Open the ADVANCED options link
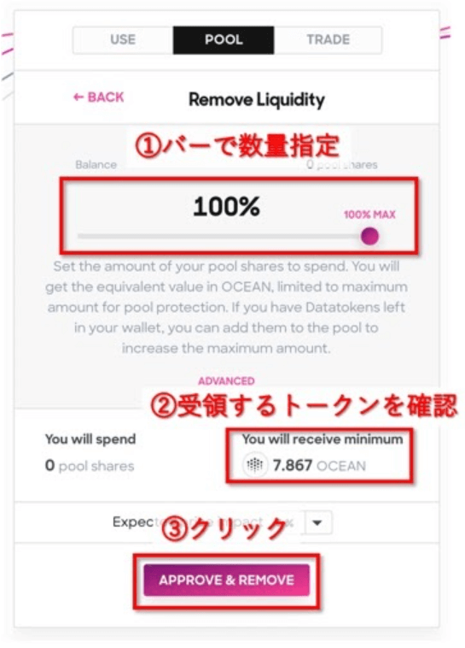The width and height of the screenshot is (465, 648). pos(226,380)
